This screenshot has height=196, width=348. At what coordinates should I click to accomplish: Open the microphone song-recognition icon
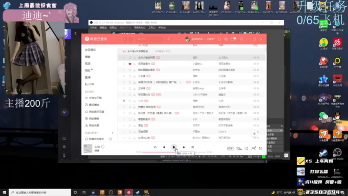coord(169,39)
